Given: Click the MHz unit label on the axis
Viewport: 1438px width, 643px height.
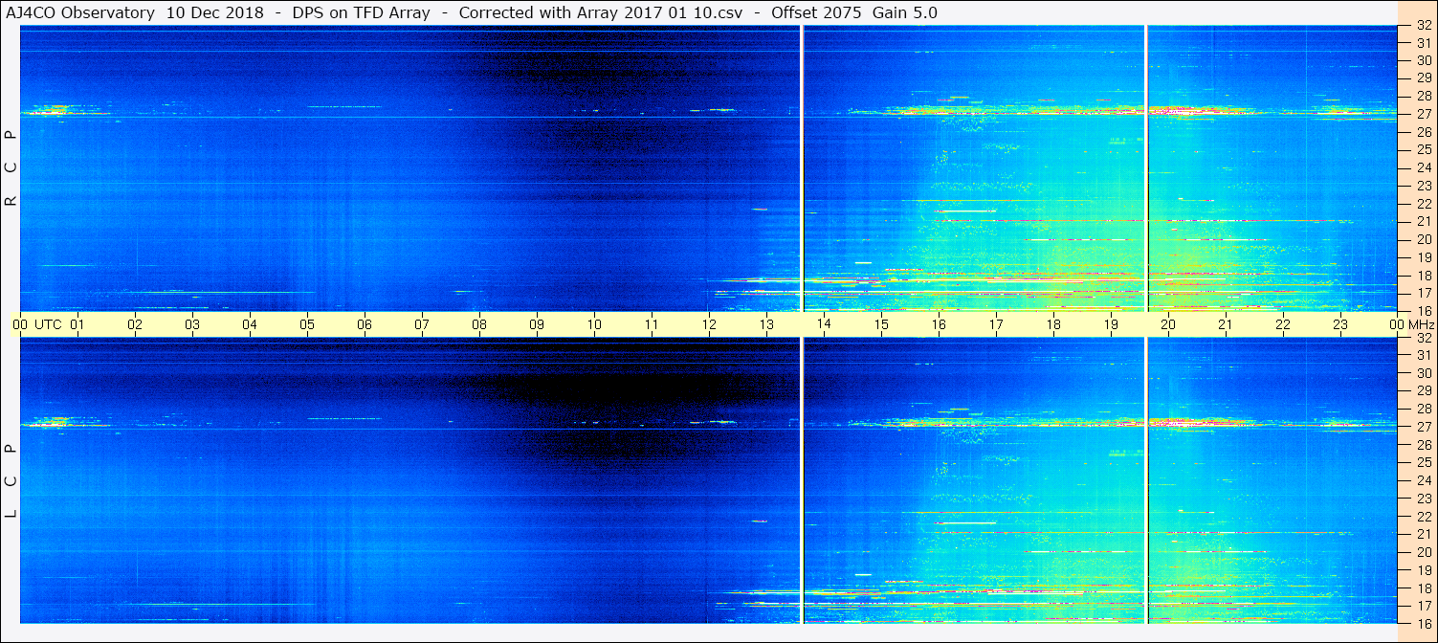Looking at the screenshot, I should pos(1420,324).
